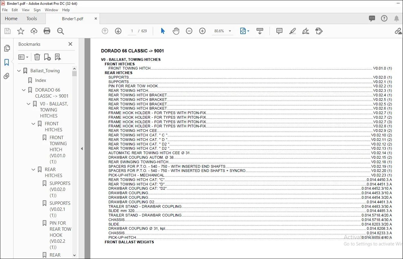Activate the hand pan tool

pyautogui.click(x=176, y=31)
